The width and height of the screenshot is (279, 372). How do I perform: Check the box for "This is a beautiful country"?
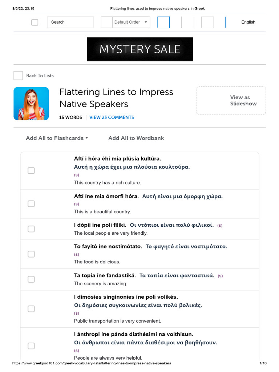[x=31, y=204]
